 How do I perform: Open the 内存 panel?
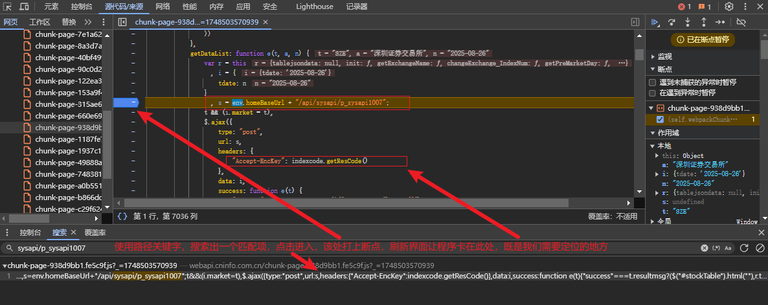[216, 7]
